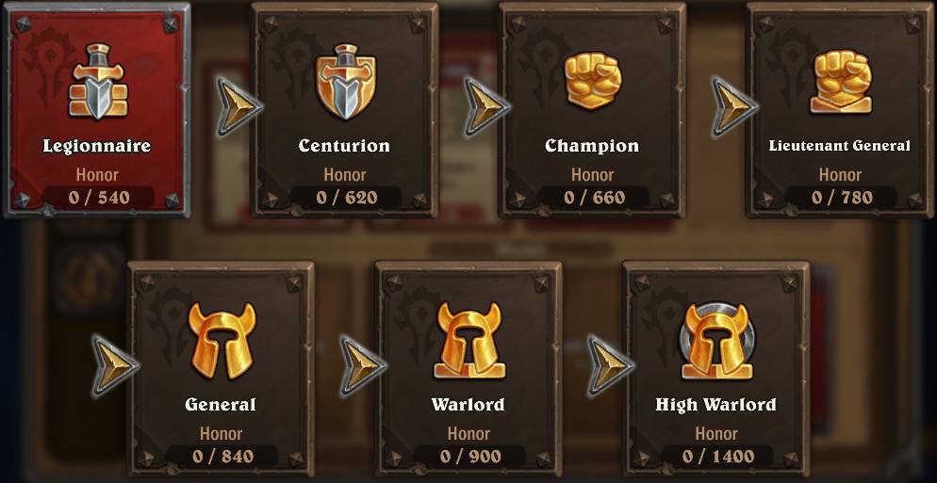Click the 0 / 540 honor progress bar
Image resolution: width=937 pixels, height=483 pixels.
pos(99,197)
